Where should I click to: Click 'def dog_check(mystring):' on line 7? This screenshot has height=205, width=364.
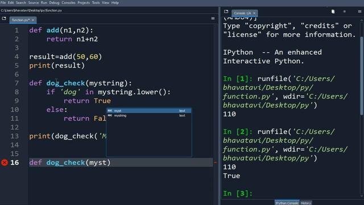(x=81, y=83)
